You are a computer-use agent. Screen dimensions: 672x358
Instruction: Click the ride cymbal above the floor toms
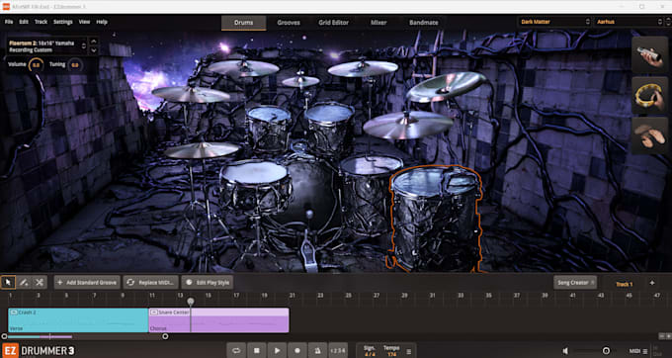(408, 125)
